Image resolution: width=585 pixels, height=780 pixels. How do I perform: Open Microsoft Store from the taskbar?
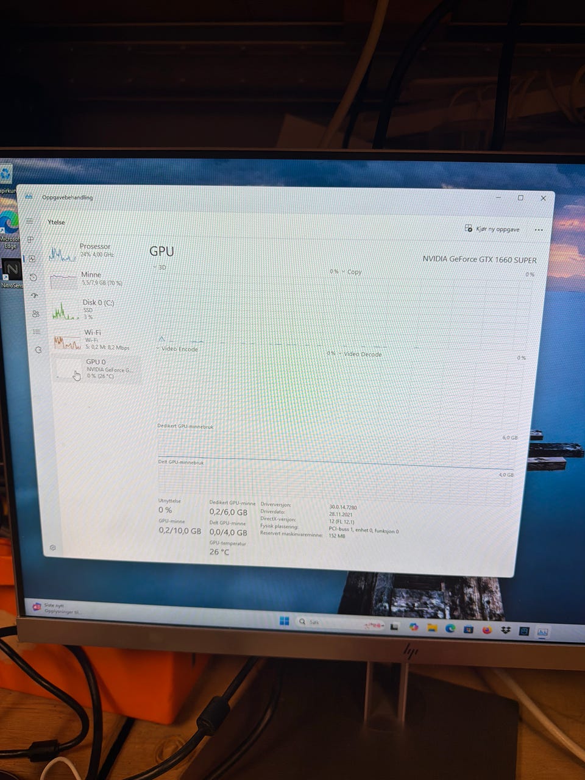468,629
